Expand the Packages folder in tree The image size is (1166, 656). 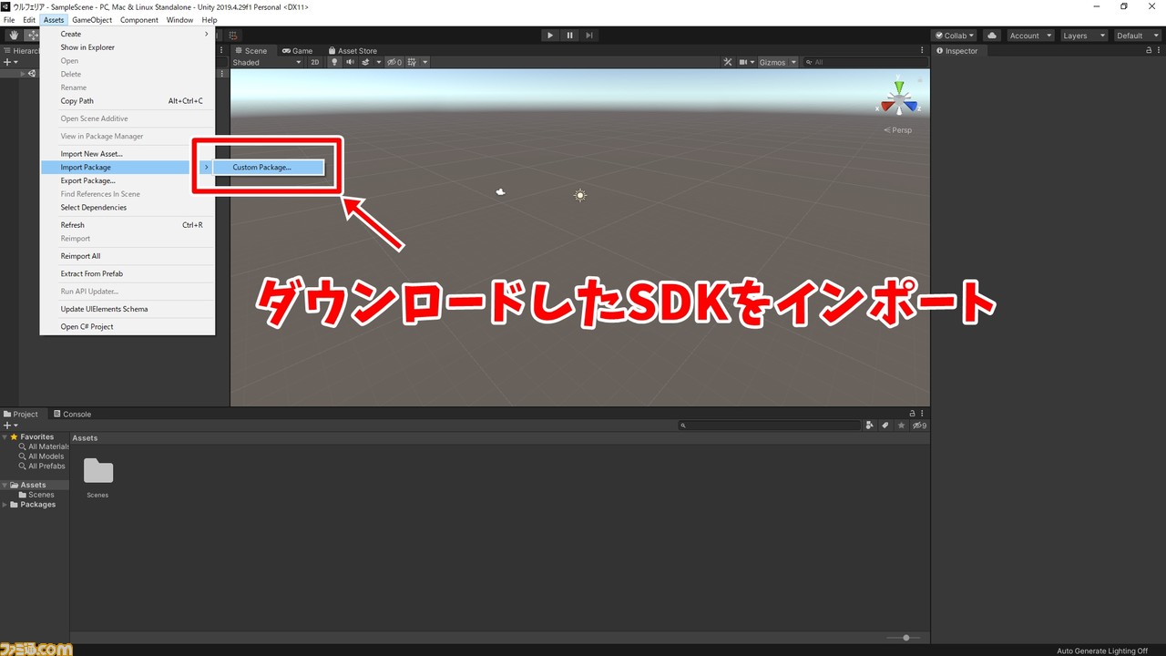5,505
